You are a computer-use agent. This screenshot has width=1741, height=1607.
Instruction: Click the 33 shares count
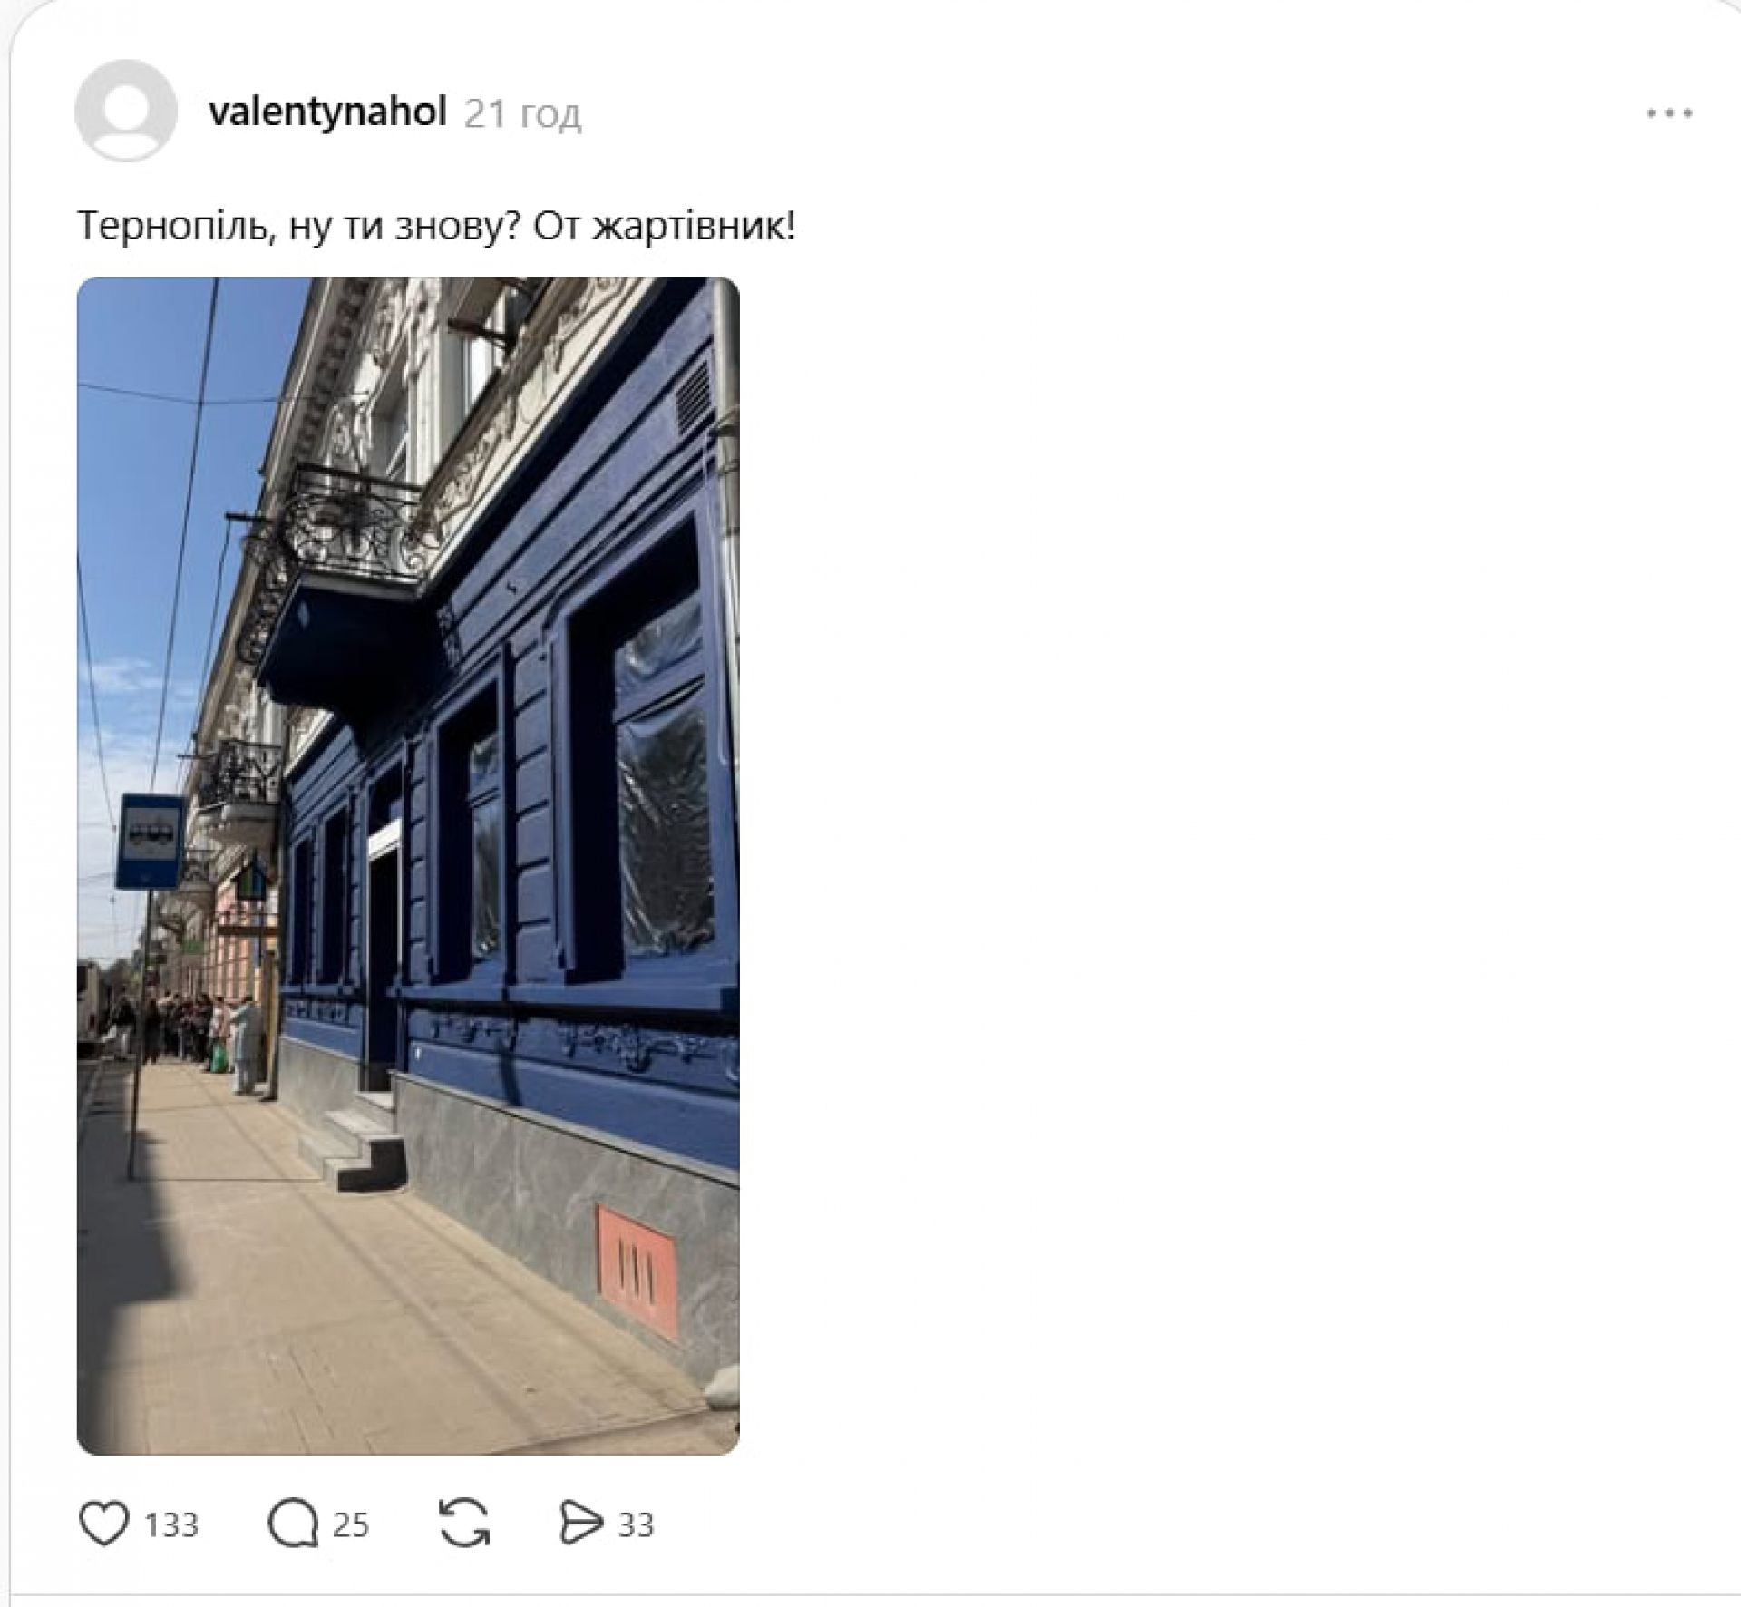tap(636, 1524)
